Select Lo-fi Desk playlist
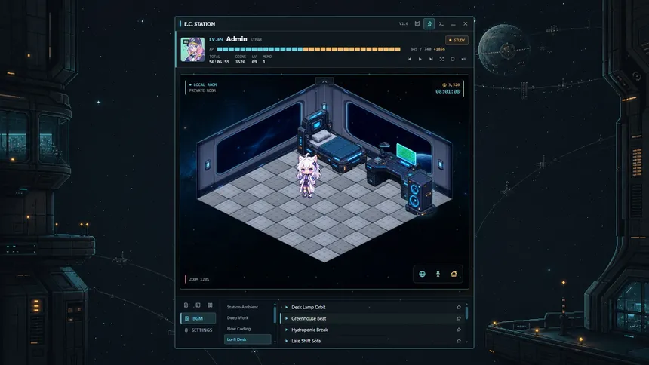The width and height of the screenshot is (649, 365). pyautogui.click(x=247, y=339)
